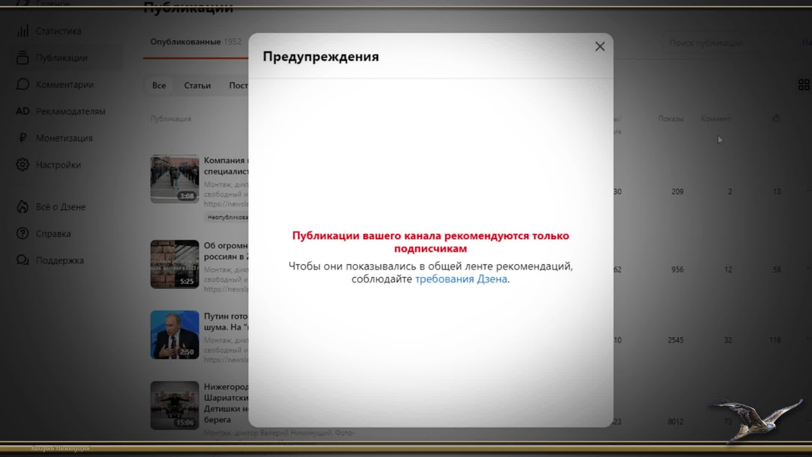812x457 pixels.
Task: Click the Публикации sidebar label
Action: pyautogui.click(x=62, y=58)
